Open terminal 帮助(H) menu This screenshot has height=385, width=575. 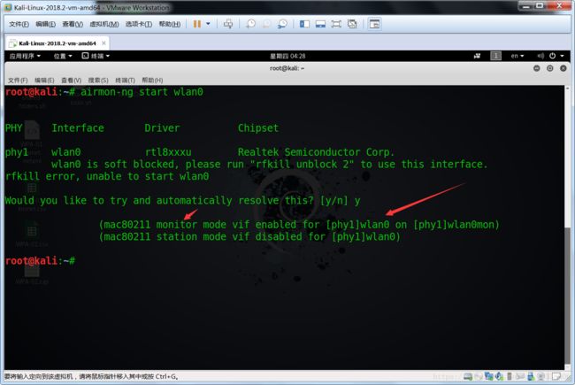pyautogui.click(x=152, y=80)
